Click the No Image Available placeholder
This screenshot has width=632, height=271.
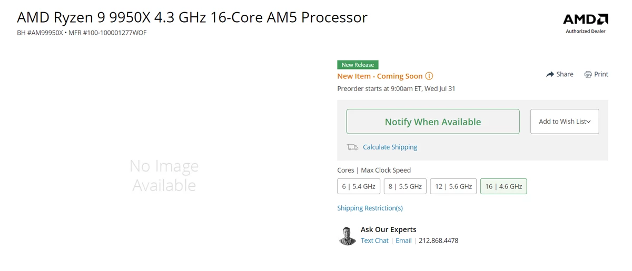coord(164,176)
